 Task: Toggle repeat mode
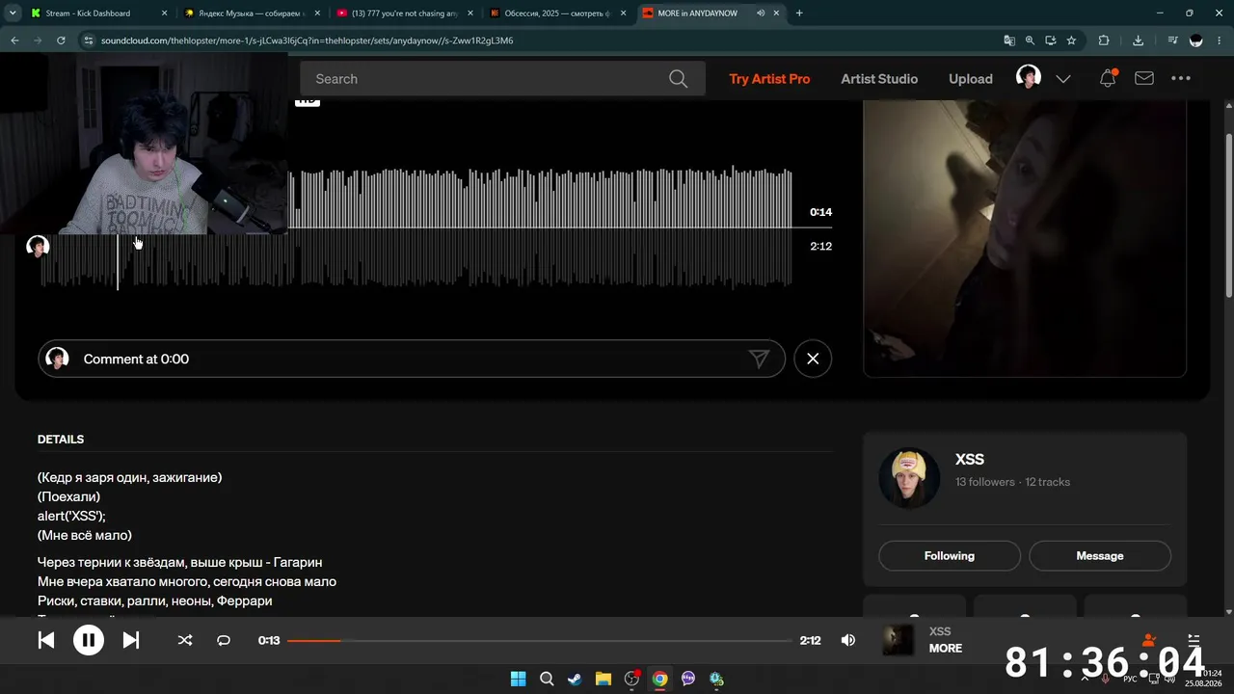click(224, 640)
